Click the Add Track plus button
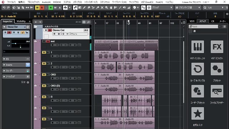This screenshot has width=229, height=129. tap(36, 22)
